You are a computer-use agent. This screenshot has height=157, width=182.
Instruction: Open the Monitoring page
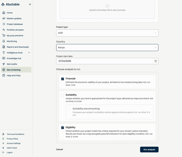(16, 41)
